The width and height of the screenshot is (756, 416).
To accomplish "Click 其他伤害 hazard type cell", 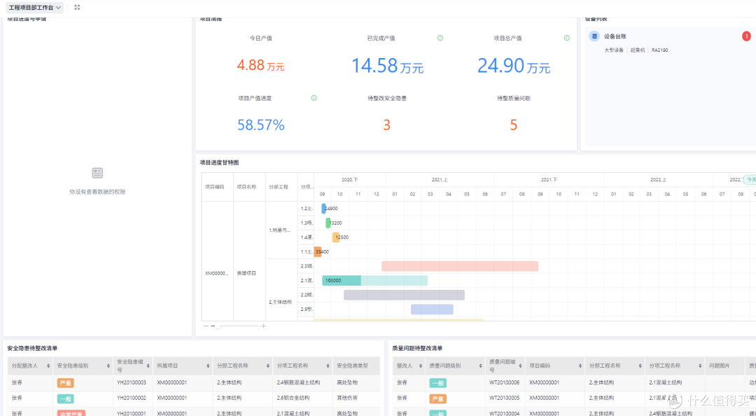I will click(347, 398).
